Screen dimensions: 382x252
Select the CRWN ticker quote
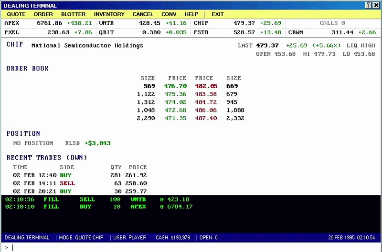[x=332, y=32]
